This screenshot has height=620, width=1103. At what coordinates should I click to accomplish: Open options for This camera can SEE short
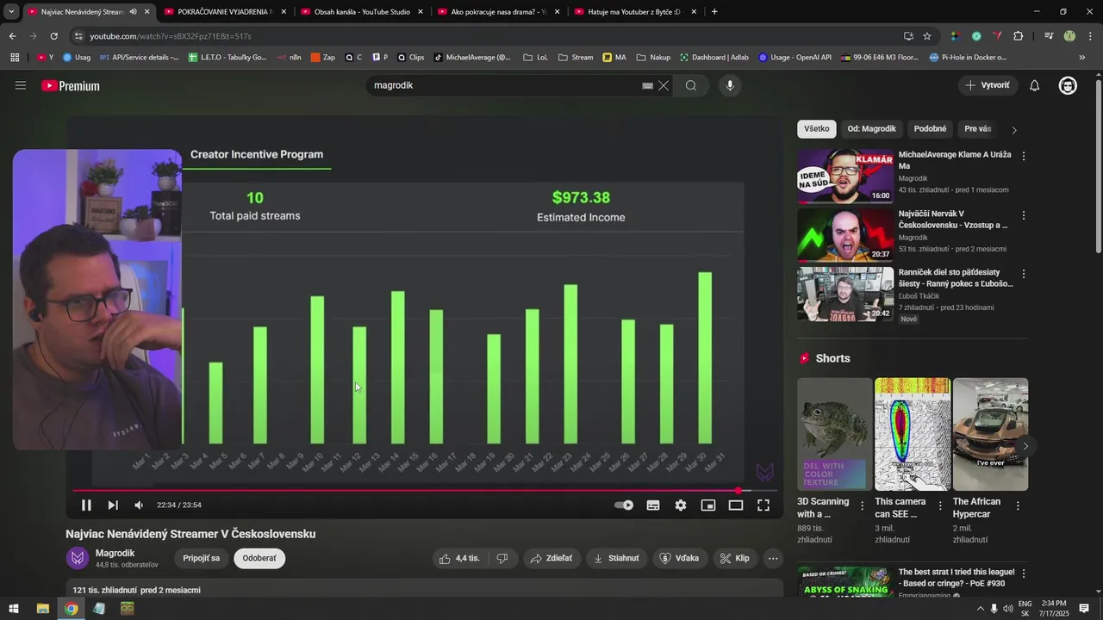(x=940, y=506)
